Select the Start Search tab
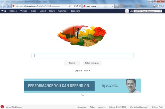The image size is (165, 109). point(98,6)
